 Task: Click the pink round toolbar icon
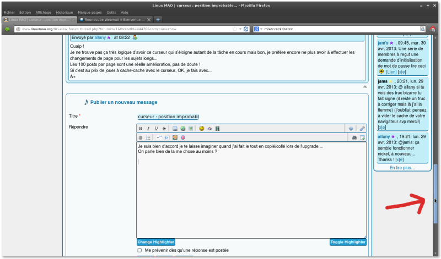point(183,137)
